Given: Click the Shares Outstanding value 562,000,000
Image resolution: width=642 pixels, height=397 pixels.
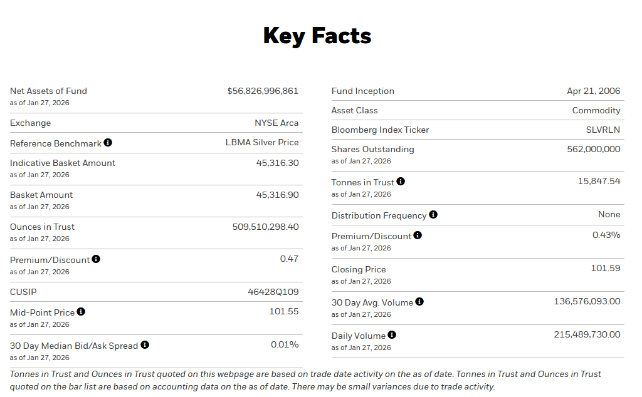Looking at the screenshot, I should [593, 149].
